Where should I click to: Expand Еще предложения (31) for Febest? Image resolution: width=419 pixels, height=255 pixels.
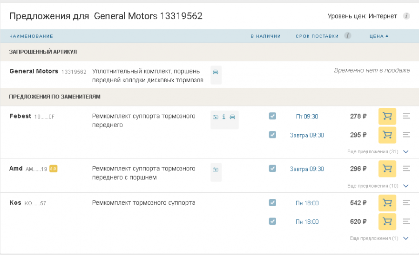click(x=378, y=151)
